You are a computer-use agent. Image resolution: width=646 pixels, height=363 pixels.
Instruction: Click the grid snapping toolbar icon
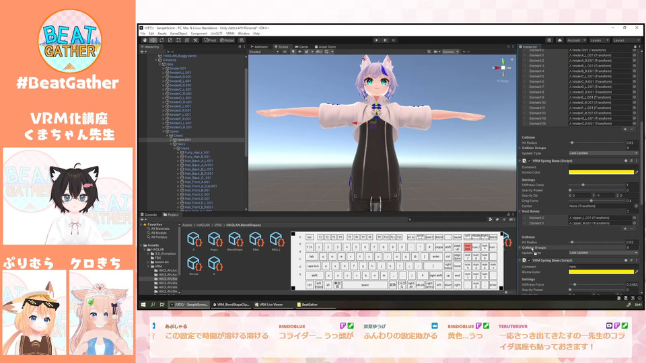tap(242, 40)
